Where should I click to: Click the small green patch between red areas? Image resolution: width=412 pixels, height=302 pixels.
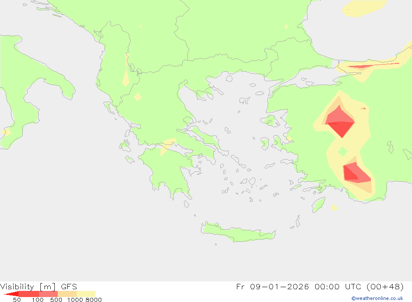pos(343,152)
